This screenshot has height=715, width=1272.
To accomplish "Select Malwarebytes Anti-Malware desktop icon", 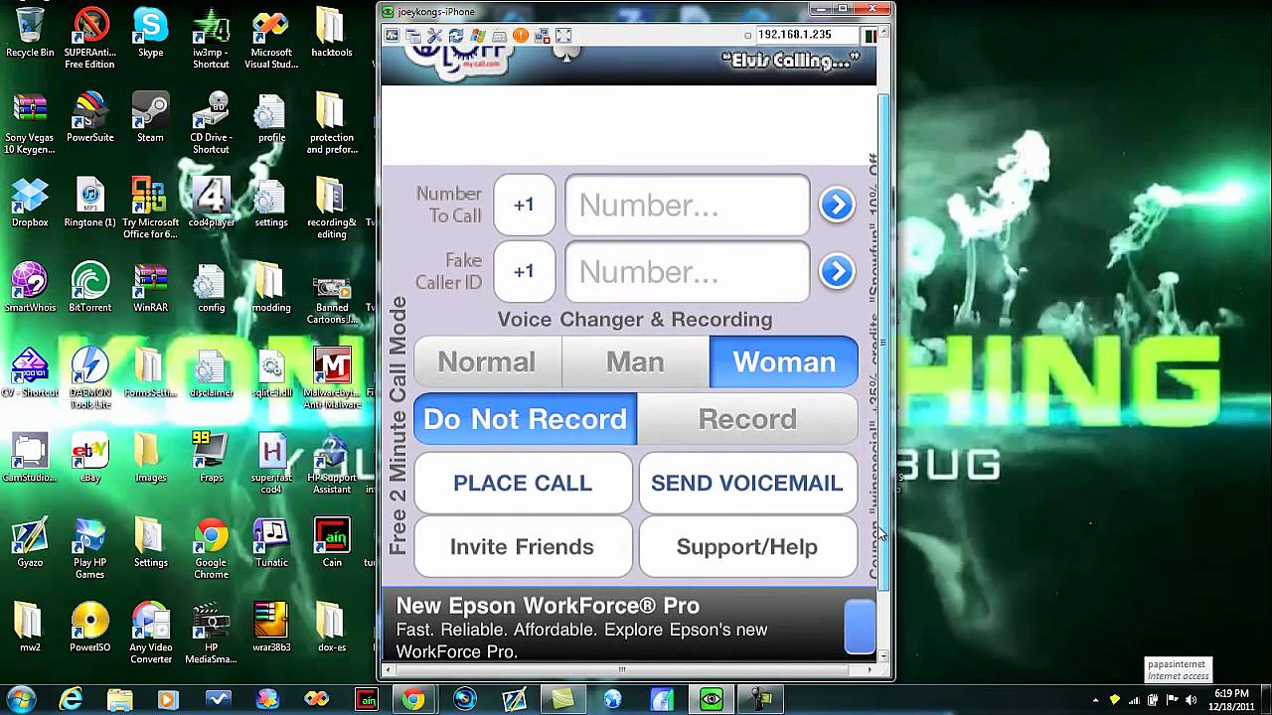I will click(332, 378).
